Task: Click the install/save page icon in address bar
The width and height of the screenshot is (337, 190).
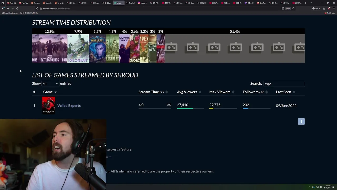Action: point(283,8)
